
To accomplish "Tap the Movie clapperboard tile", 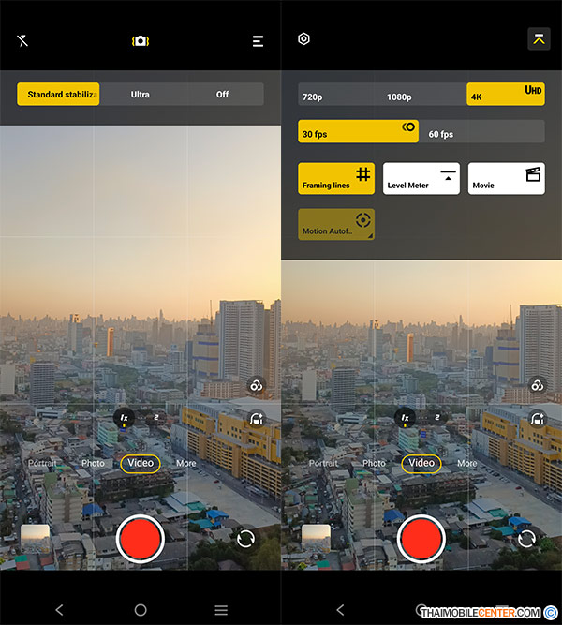I will pyautogui.click(x=506, y=178).
